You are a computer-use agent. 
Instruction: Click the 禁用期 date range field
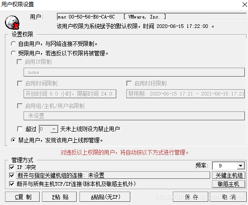pyautogui.click(x=185, y=94)
